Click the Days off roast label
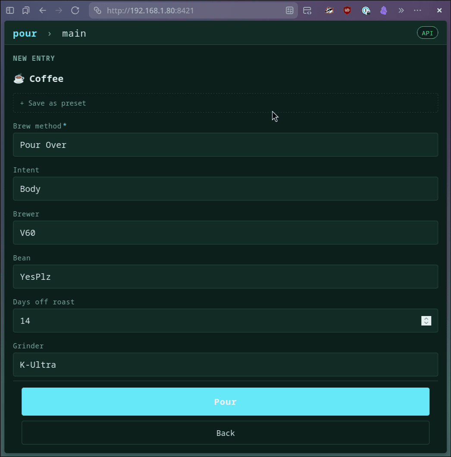451x457 pixels. click(x=44, y=302)
